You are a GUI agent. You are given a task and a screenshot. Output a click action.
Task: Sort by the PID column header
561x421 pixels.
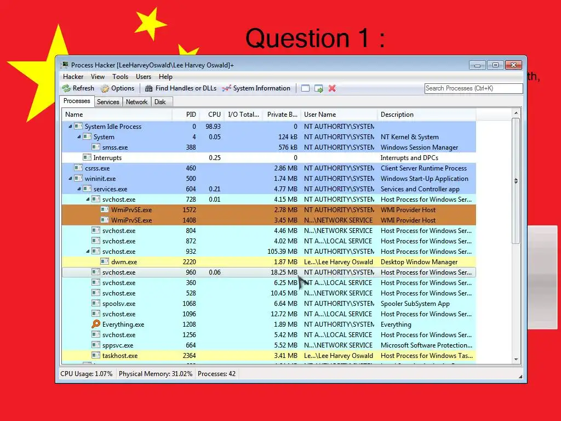tap(186, 115)
